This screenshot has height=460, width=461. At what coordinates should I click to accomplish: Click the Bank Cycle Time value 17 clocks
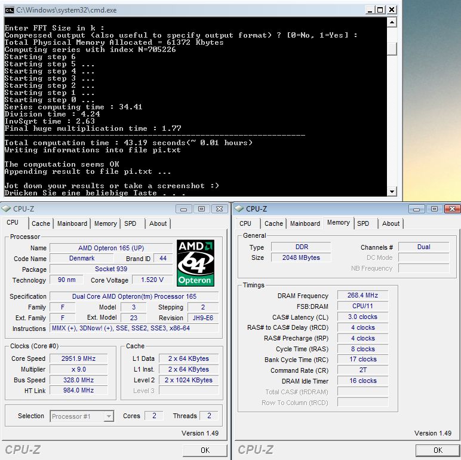click(x=362, y=360)
